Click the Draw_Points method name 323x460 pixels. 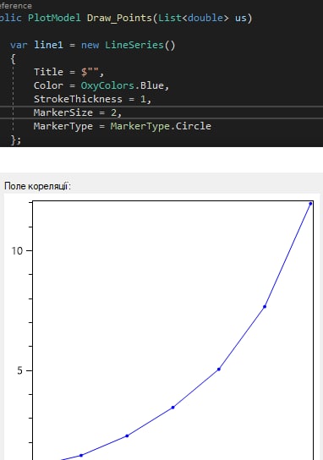tap(119, 18)
